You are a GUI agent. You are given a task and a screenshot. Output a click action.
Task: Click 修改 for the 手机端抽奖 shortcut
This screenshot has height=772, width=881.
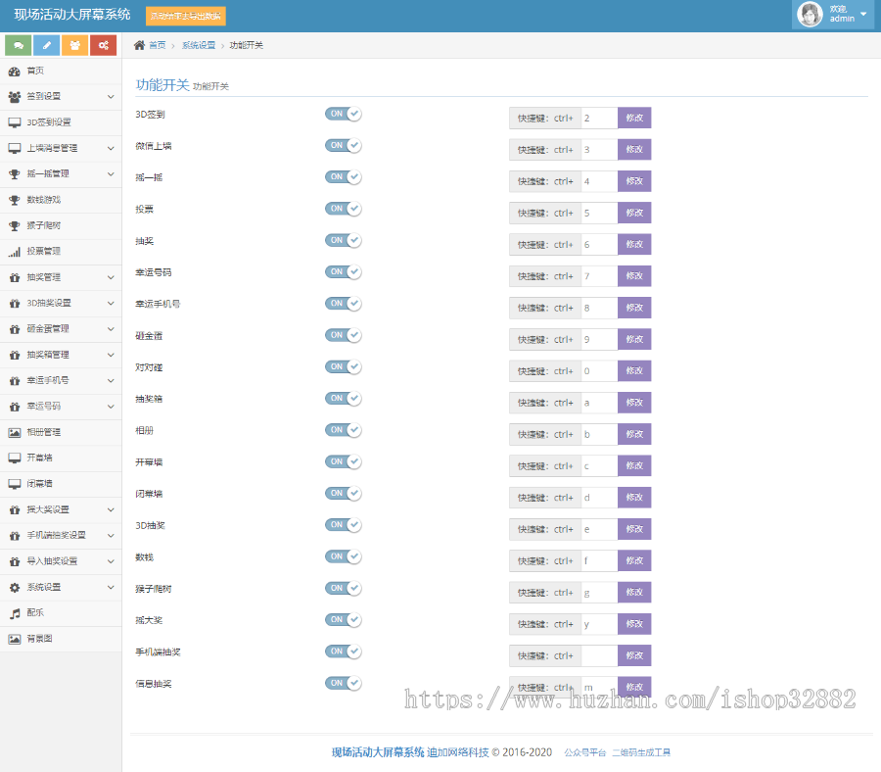tap(634, 655)
